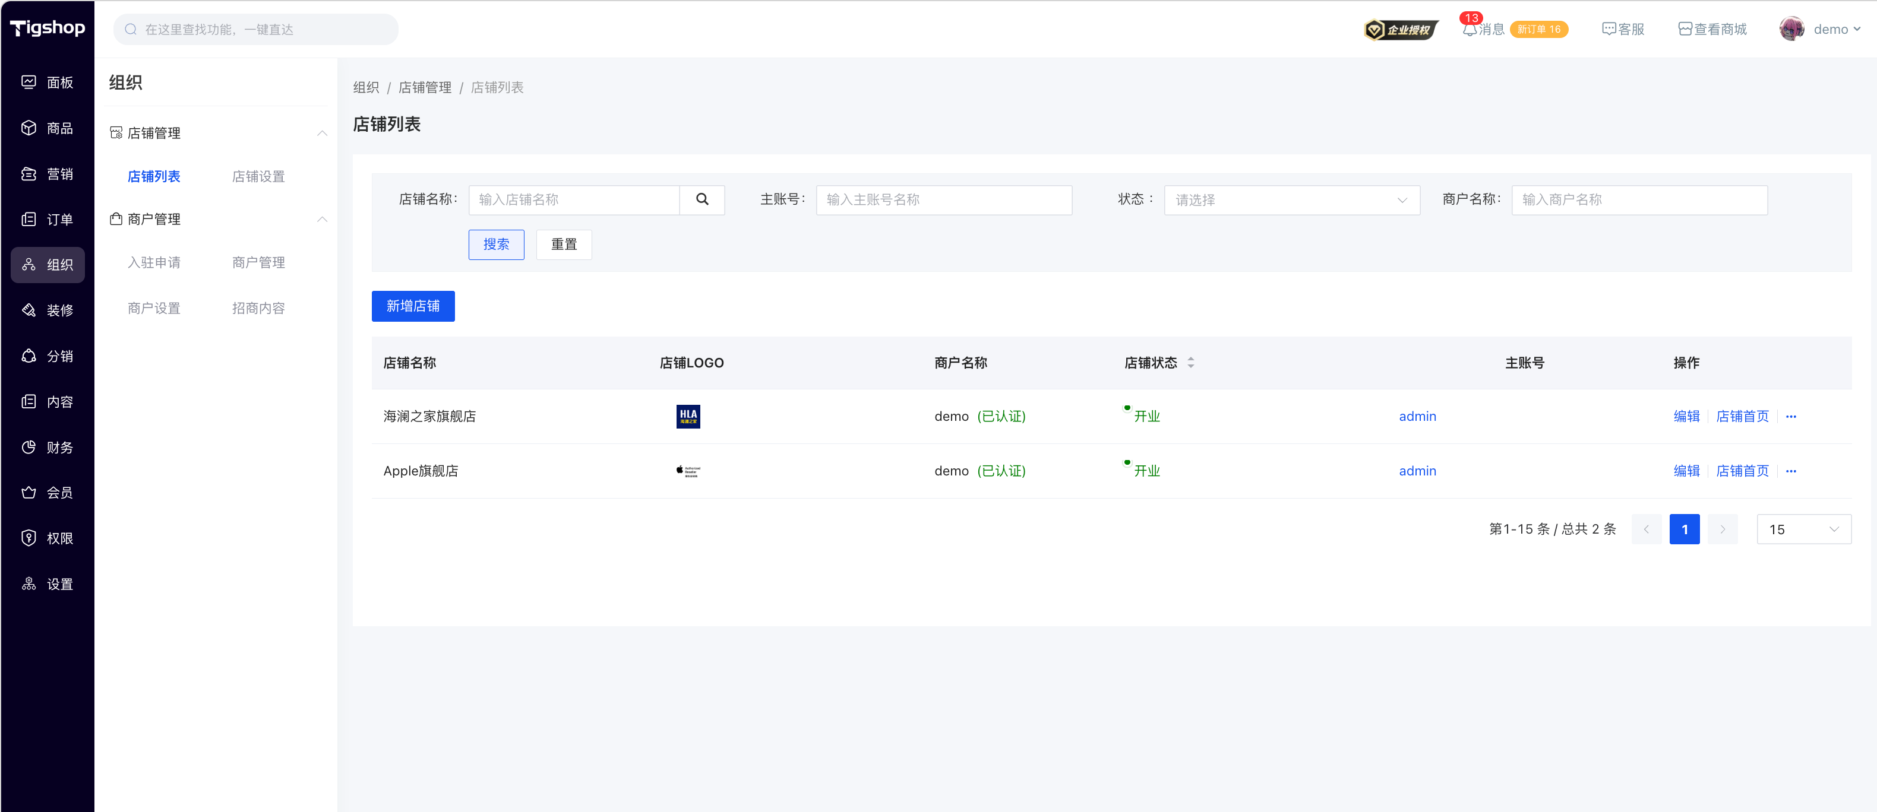Open 入驻申请 submenu item
The image size is (1877, 812).
[x=154, y=262]
